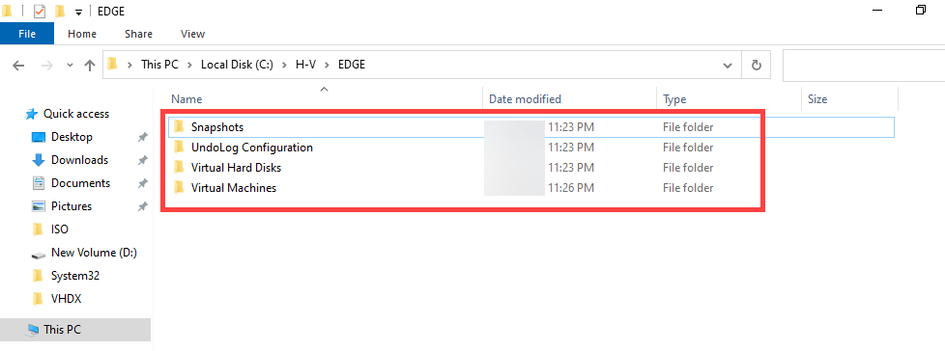
Task: Click the New folder quick access icon
Action: [x=60, y=11]
